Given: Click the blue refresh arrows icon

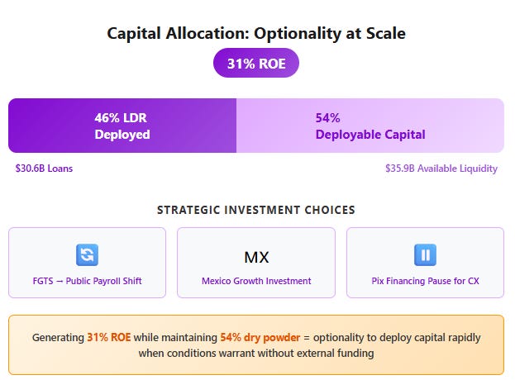Looking at the screenshot, I should 87,254.
